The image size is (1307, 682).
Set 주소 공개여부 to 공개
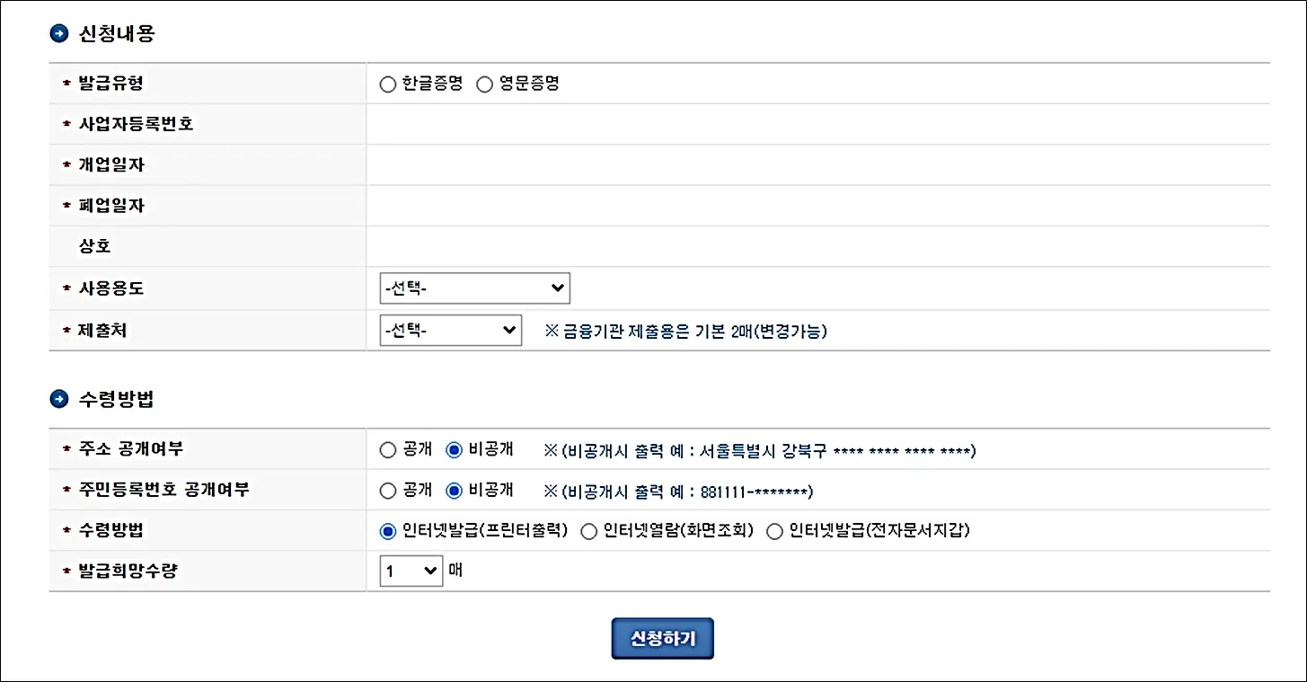point(388,448)
